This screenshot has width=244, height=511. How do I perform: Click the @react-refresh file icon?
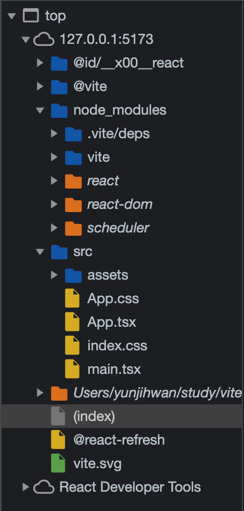(58, 440)
